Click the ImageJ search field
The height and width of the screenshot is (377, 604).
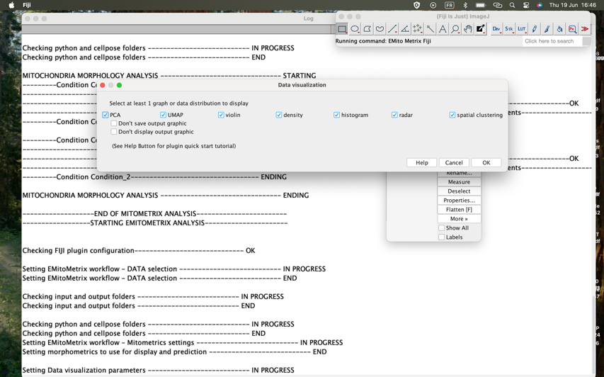tap(553, 41)
